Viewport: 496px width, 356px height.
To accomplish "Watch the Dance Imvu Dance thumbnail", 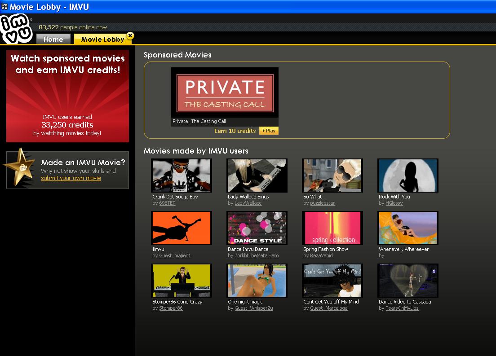I will coord(257,228).
